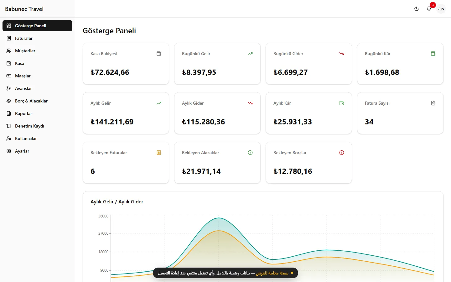Click the wallet icon on the Kasa Bakiyesi card
451x282 pixels.
pos(159,54)
